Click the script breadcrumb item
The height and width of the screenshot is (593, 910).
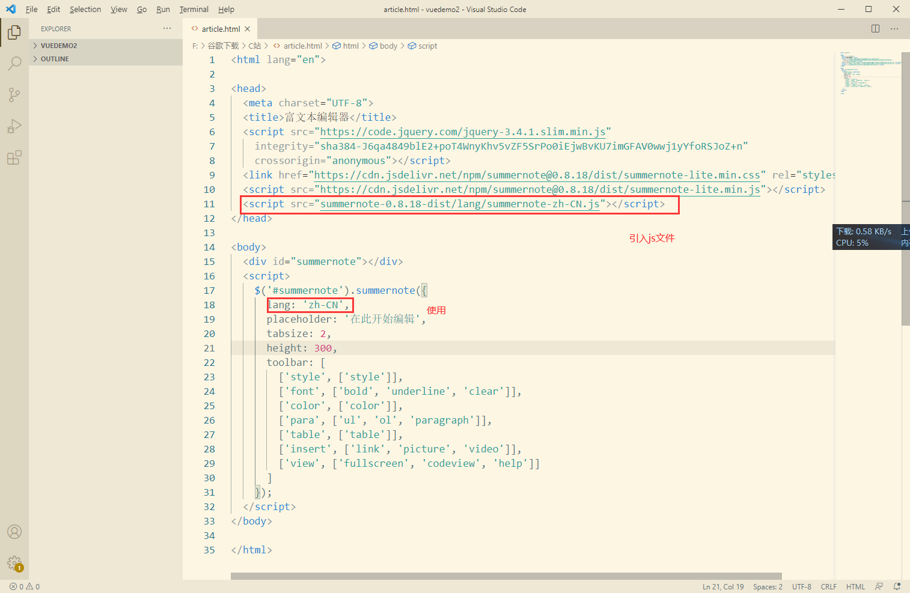(423, 46)
